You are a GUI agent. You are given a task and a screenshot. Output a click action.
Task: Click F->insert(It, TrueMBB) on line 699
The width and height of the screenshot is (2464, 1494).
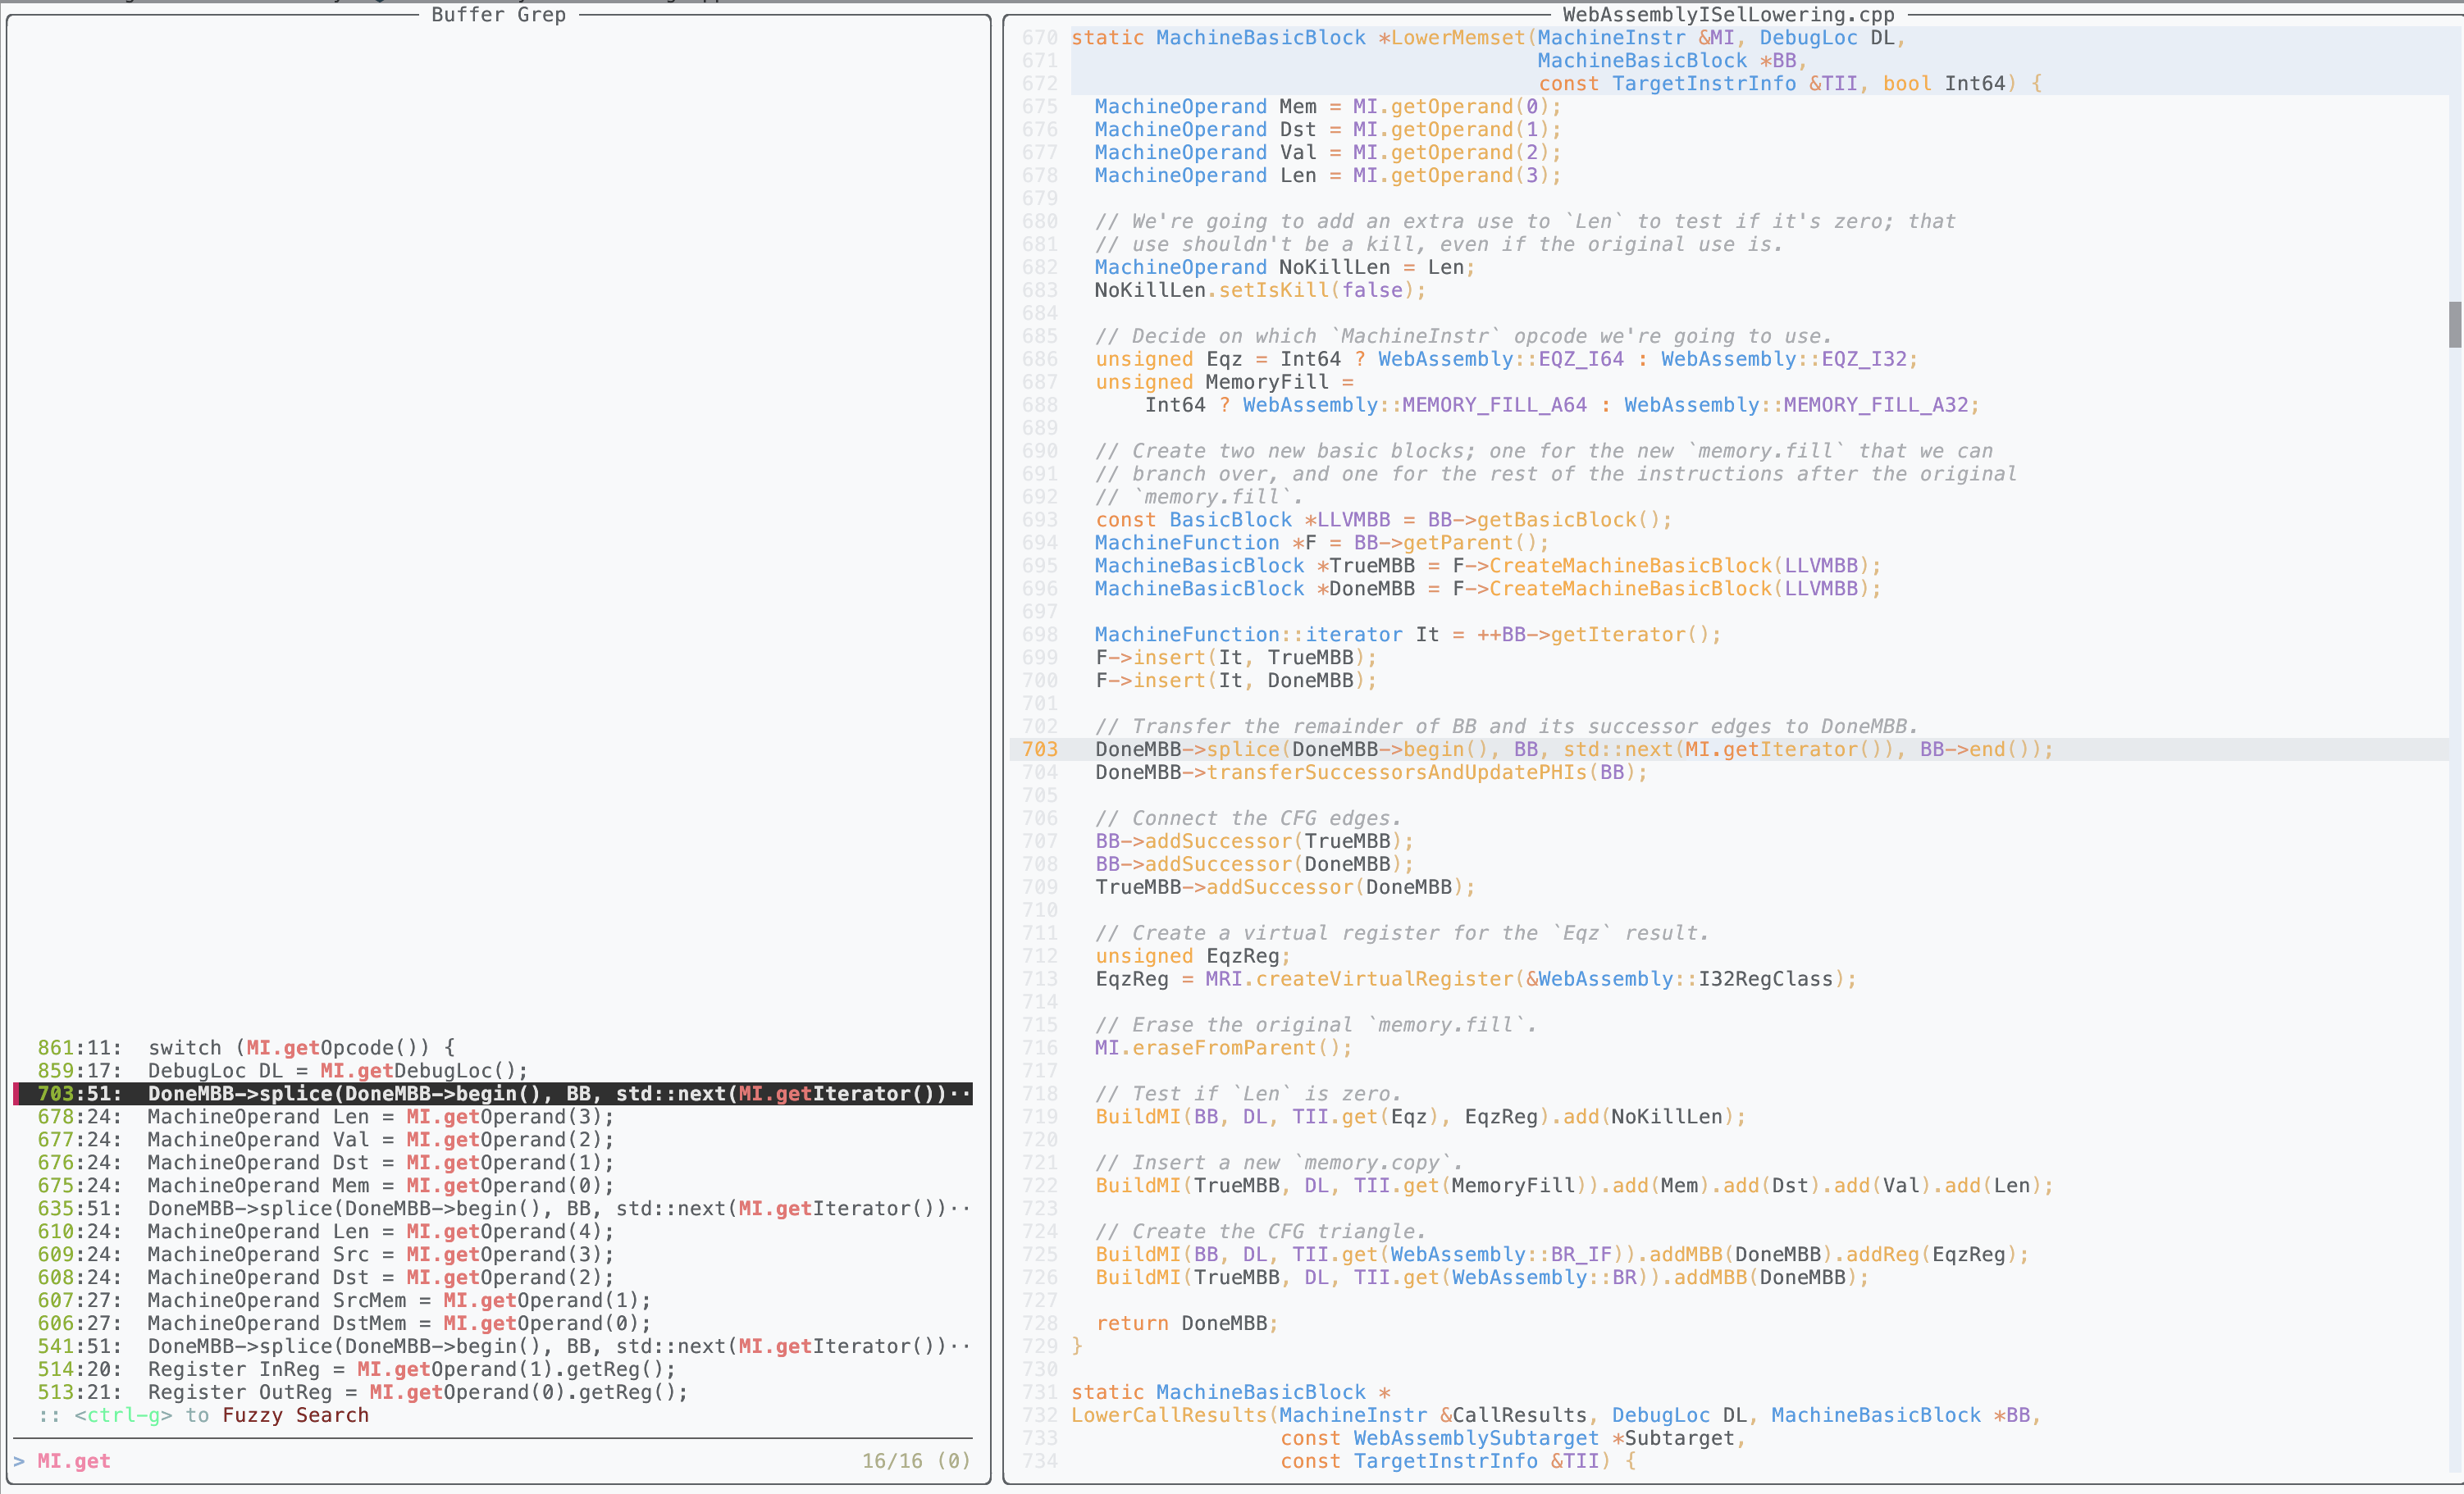(x=1236, y=658)
